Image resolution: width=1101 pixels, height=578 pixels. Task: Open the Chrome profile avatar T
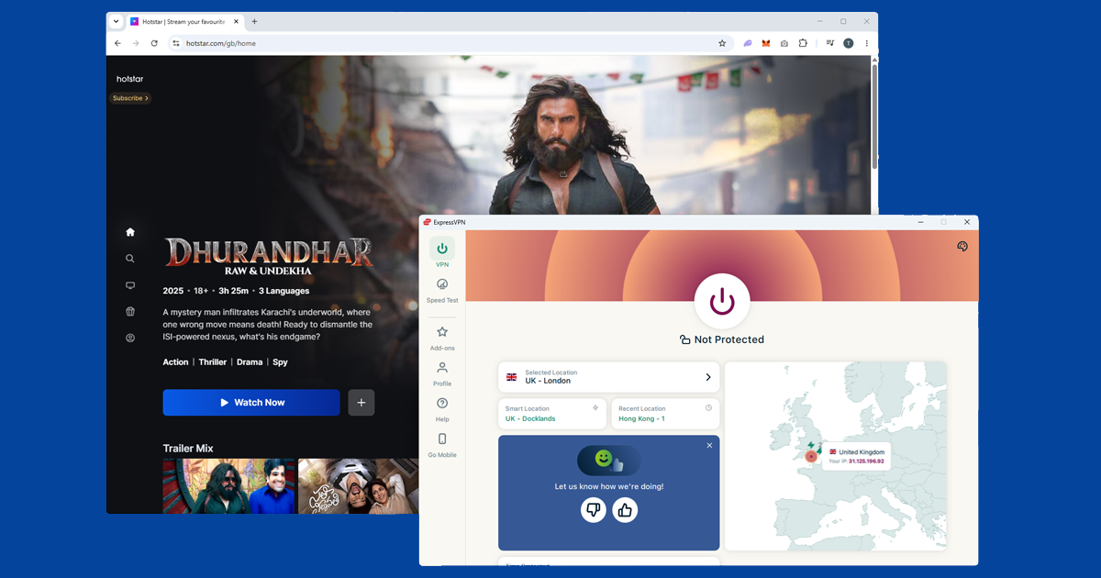click(x=849, y=43)
